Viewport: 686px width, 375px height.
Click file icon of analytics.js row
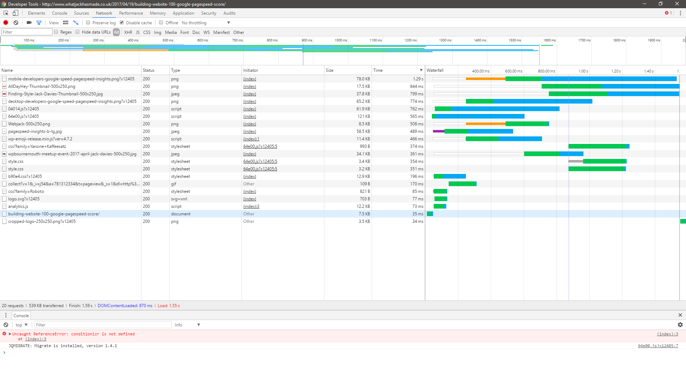click(x=4, y=206)
